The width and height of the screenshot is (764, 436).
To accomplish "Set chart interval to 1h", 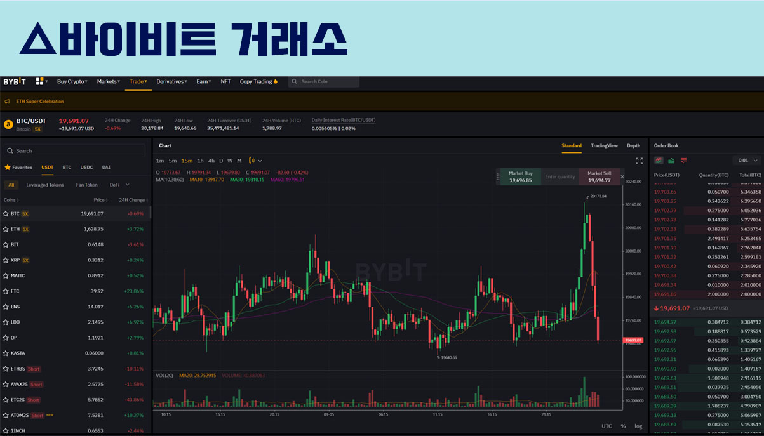I will pyautogui.click(x=201, y=161).
